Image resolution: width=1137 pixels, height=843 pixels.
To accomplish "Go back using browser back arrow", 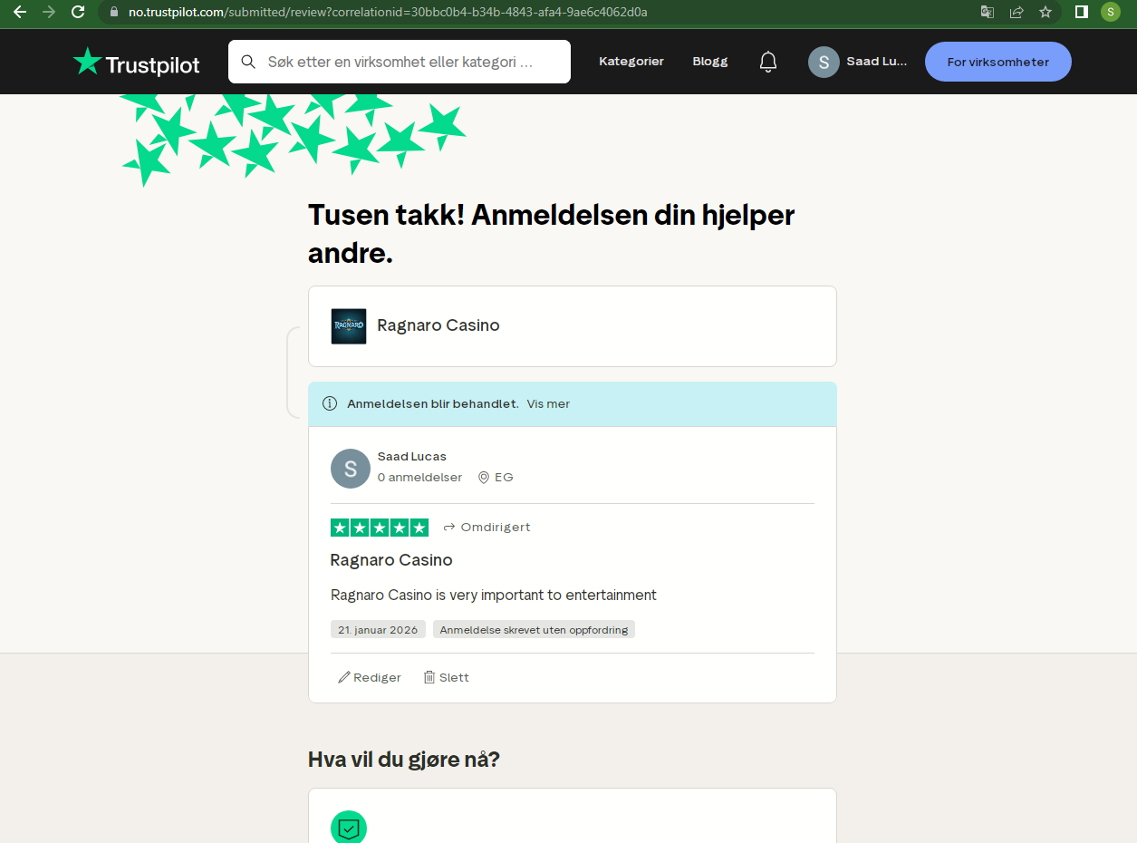I will (x=19, y=12).
